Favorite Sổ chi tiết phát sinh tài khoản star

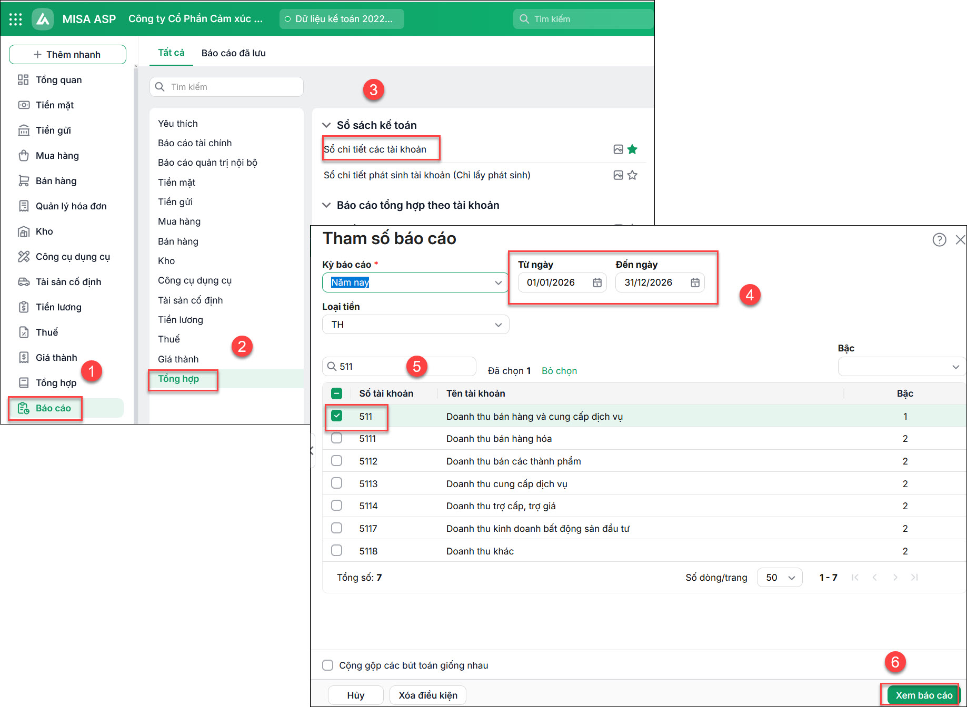[632, 175]
